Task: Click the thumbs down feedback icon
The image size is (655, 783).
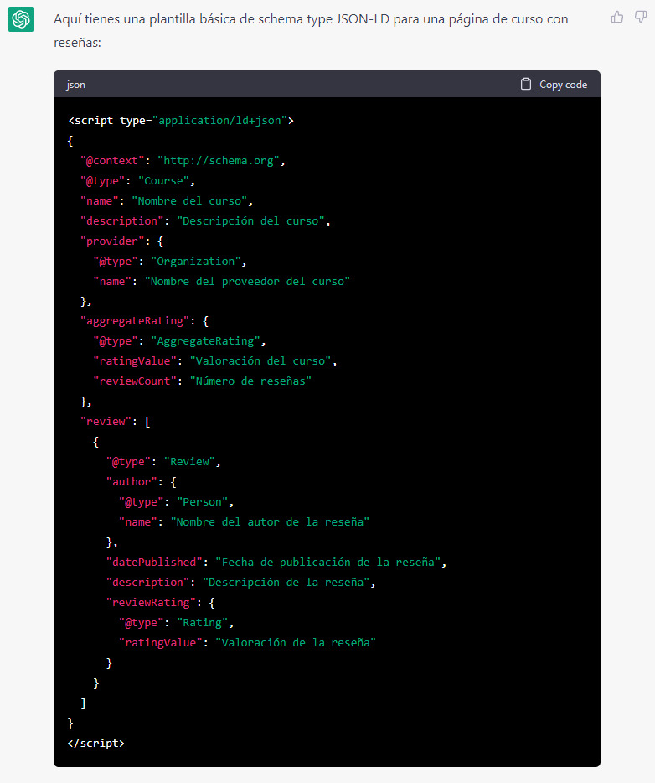Action: pyautogui.click(x=641, y=18)
